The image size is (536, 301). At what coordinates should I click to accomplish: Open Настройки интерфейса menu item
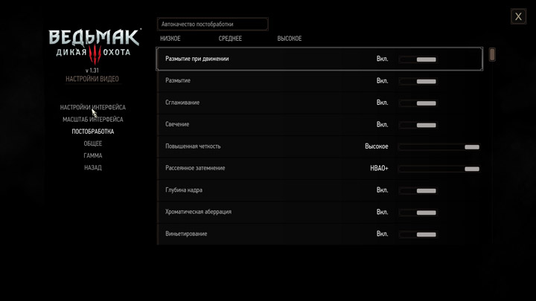coord(93,108)
